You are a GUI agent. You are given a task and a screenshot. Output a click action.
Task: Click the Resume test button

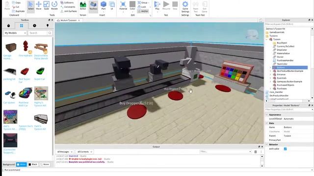(x=166, y=5)
